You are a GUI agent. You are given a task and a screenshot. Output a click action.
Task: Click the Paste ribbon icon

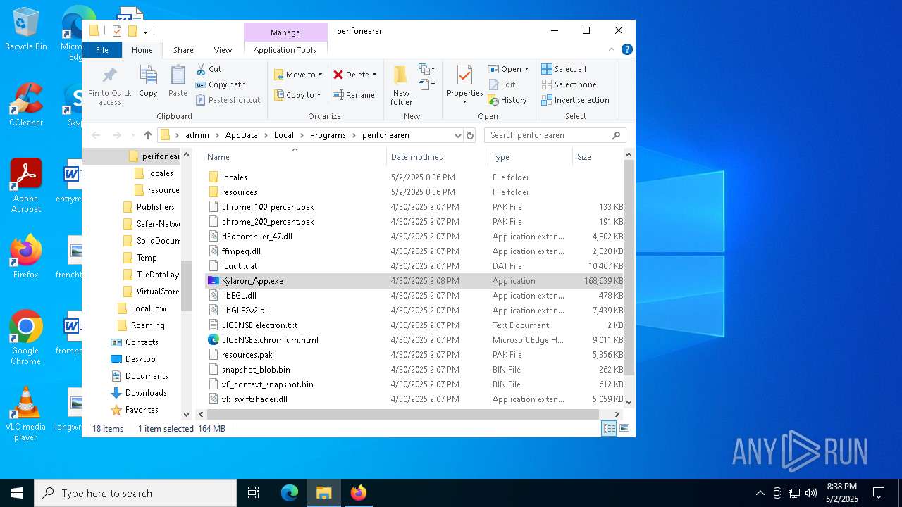click(178, 81)
